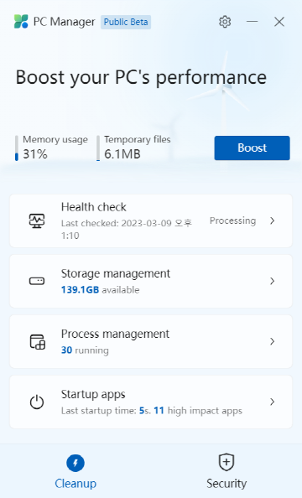This screenshot has width=302, height=498.
Task: Click the Public Beta badge
Action: click(126, 22)
